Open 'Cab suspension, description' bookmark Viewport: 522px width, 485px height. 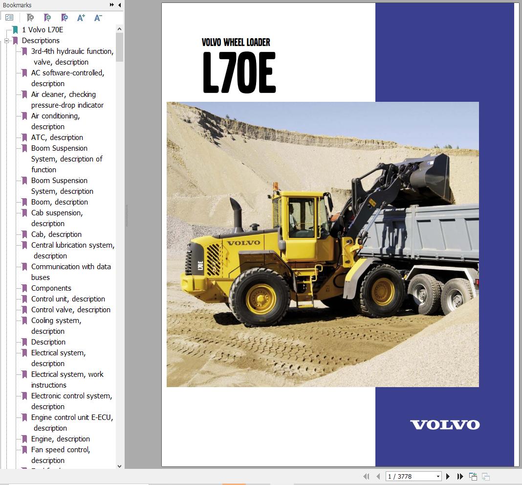[x=57, y=218]
